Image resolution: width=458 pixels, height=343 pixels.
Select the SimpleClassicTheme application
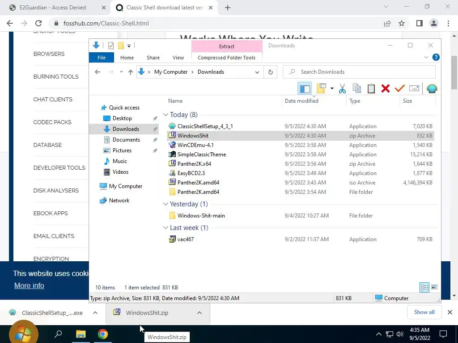pyautogui.click(x=300, y=154)
